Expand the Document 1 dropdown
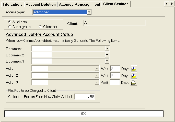This screenshot has width=175, height=122. (107, 49)
